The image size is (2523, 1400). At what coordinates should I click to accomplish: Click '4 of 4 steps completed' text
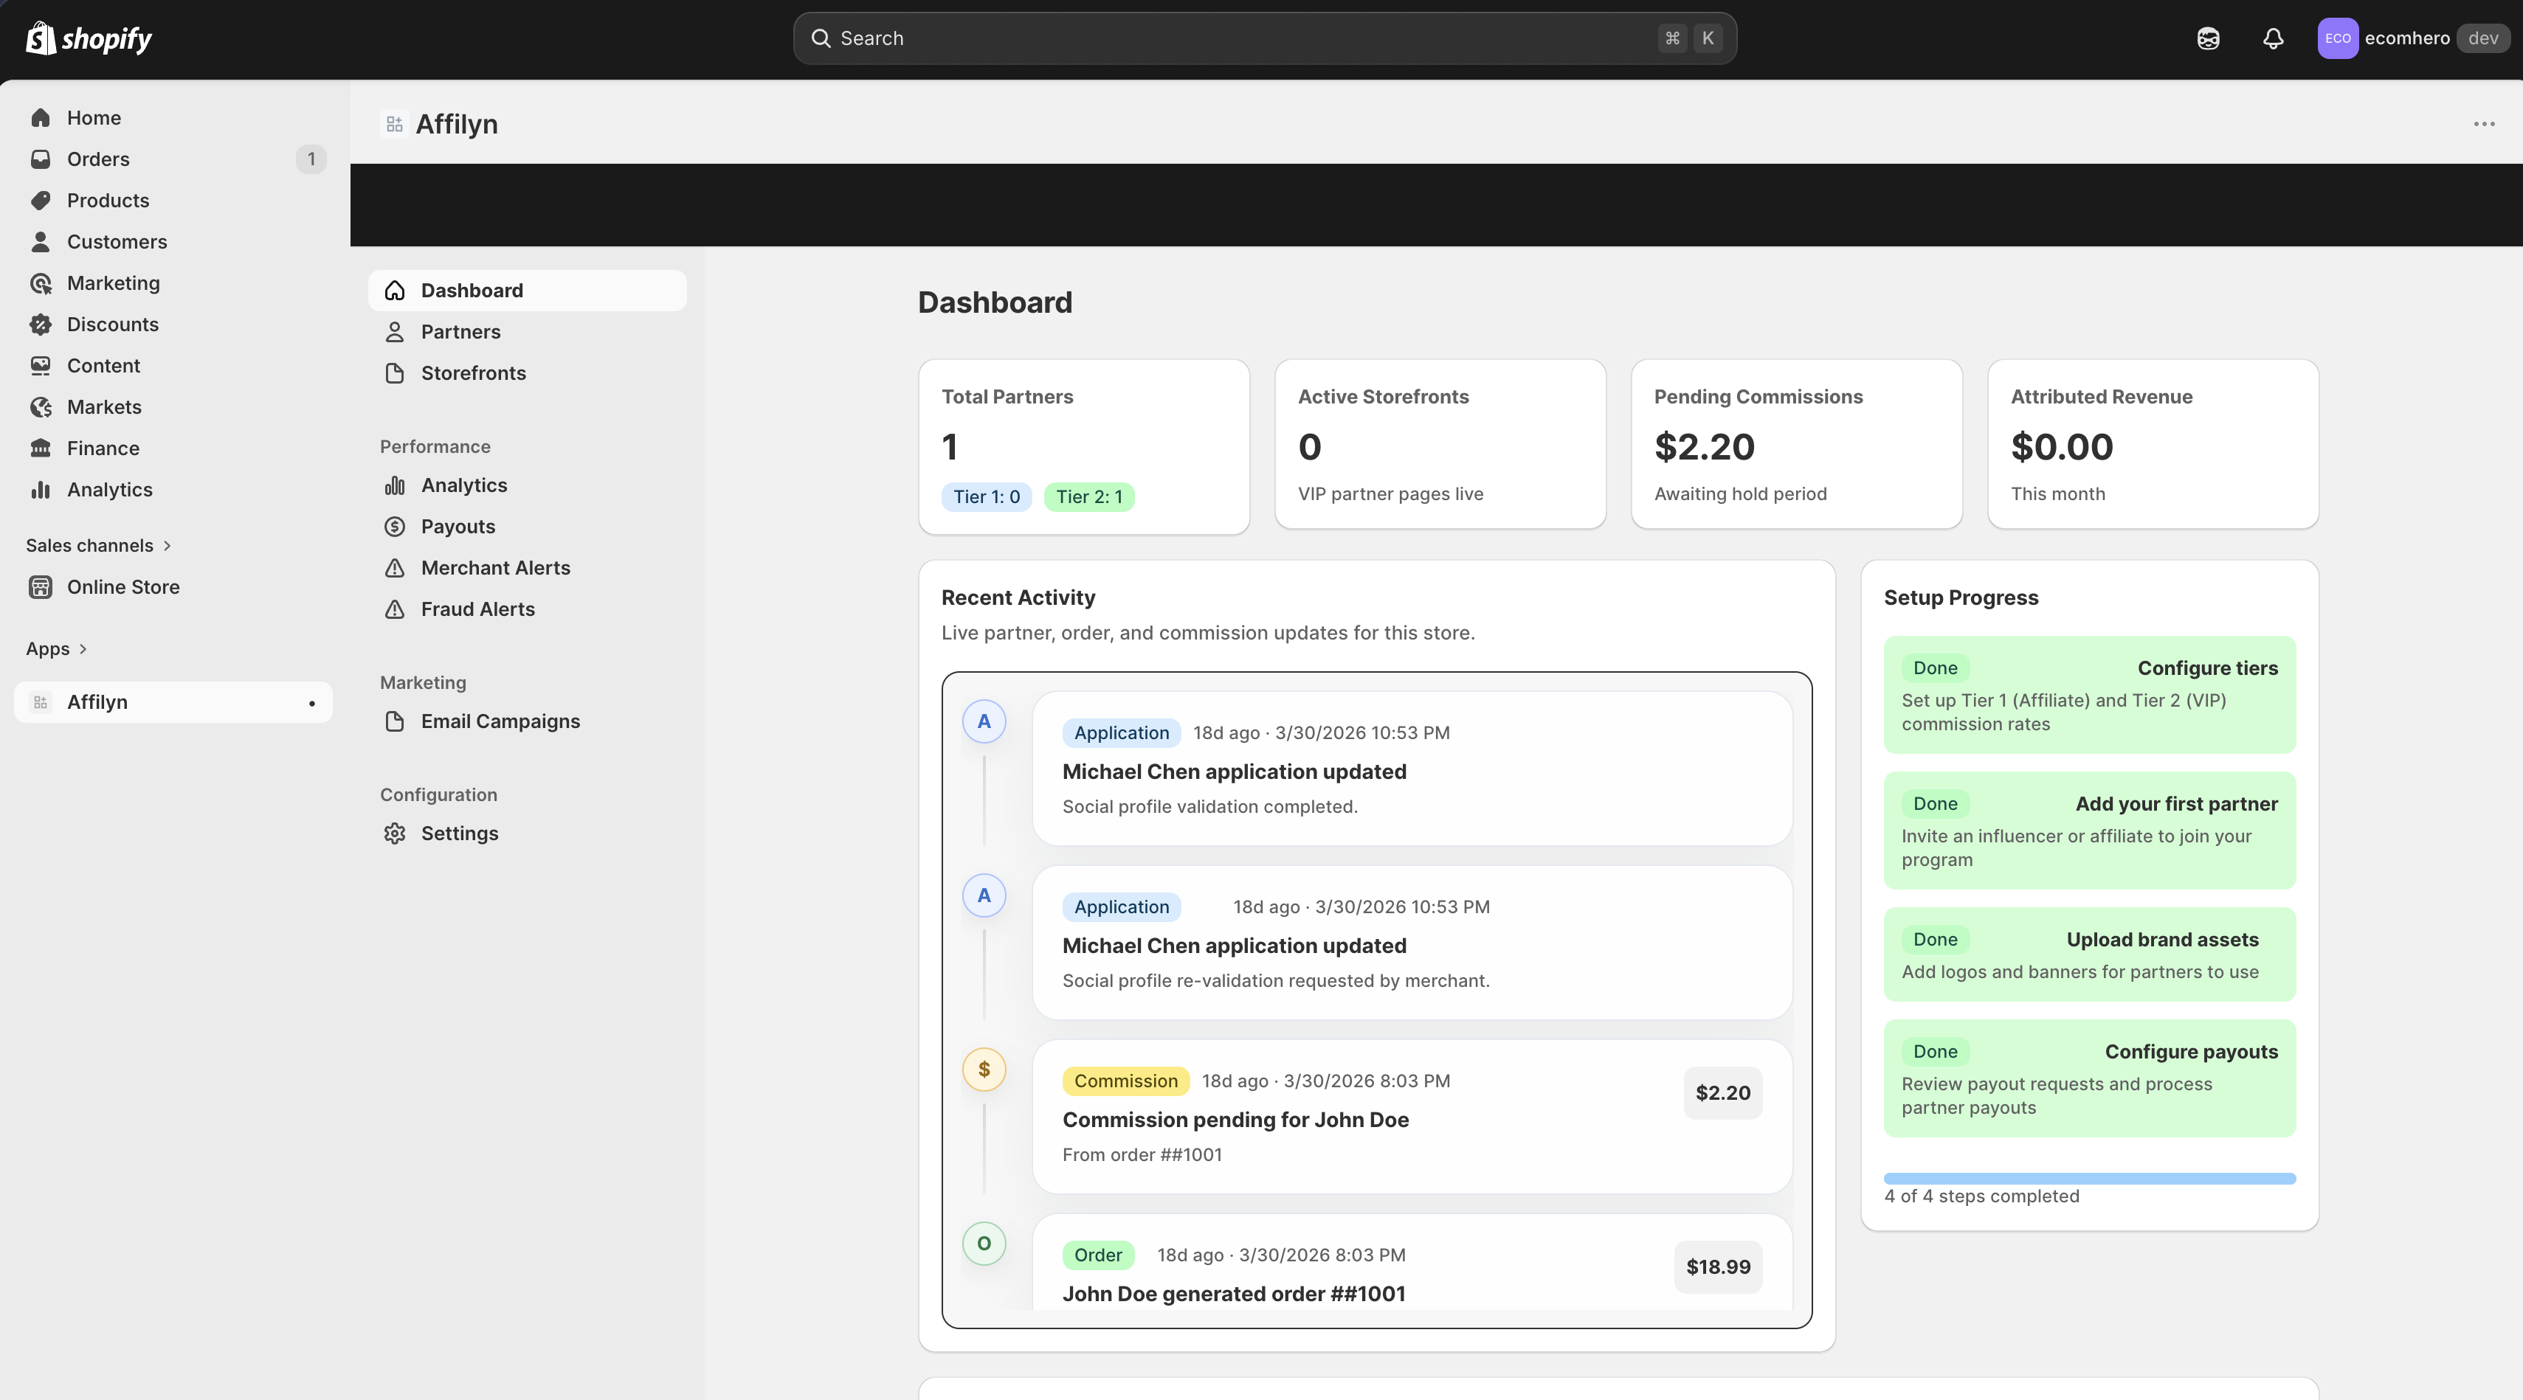pyautogui.click(x=1981, y=1196)
